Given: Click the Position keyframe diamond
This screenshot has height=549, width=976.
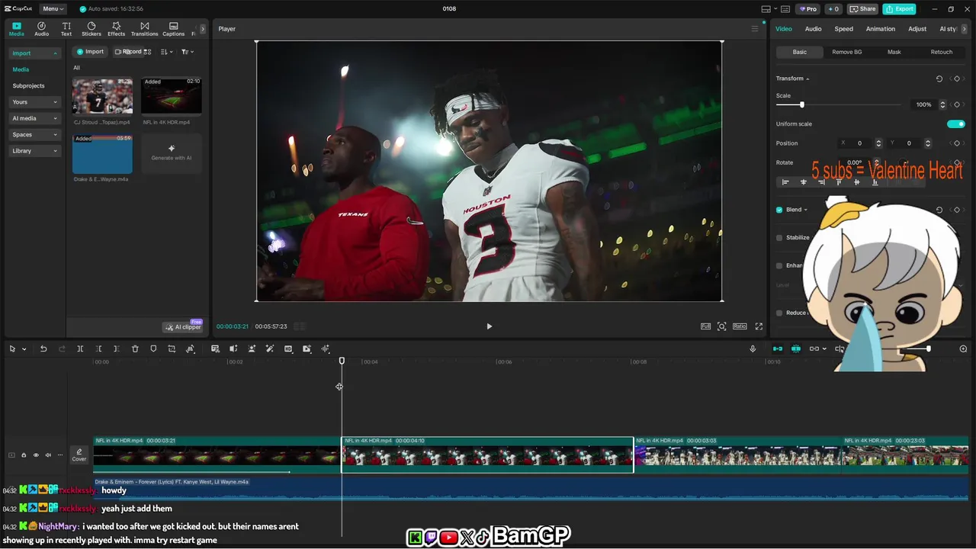Looking at the screenshot, I should click(x=957, y=143).
